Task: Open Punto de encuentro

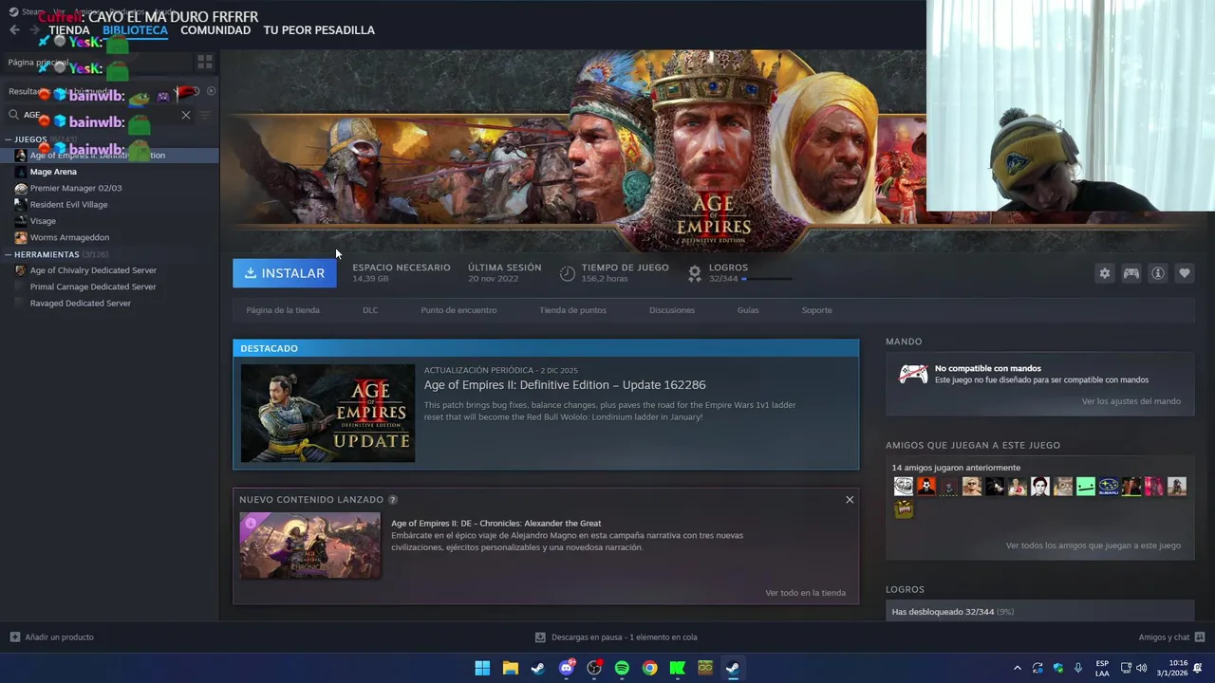Action: tap(458, 310)
